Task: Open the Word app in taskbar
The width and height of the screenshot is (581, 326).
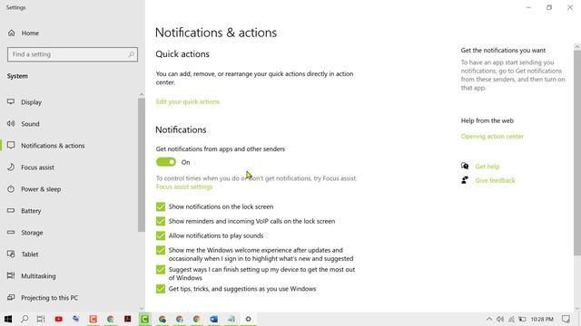Action: [214, 319]
